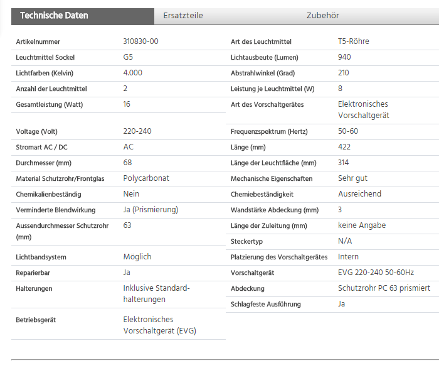Screen dimensions: 439x368
Task: Select Platzierung value Intern
Action: pos(348,257)
